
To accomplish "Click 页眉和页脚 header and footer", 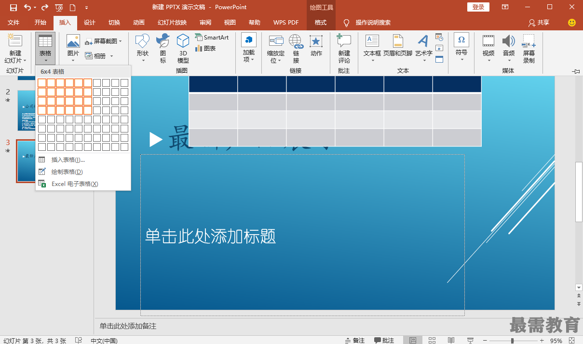I will pos(398,46).
